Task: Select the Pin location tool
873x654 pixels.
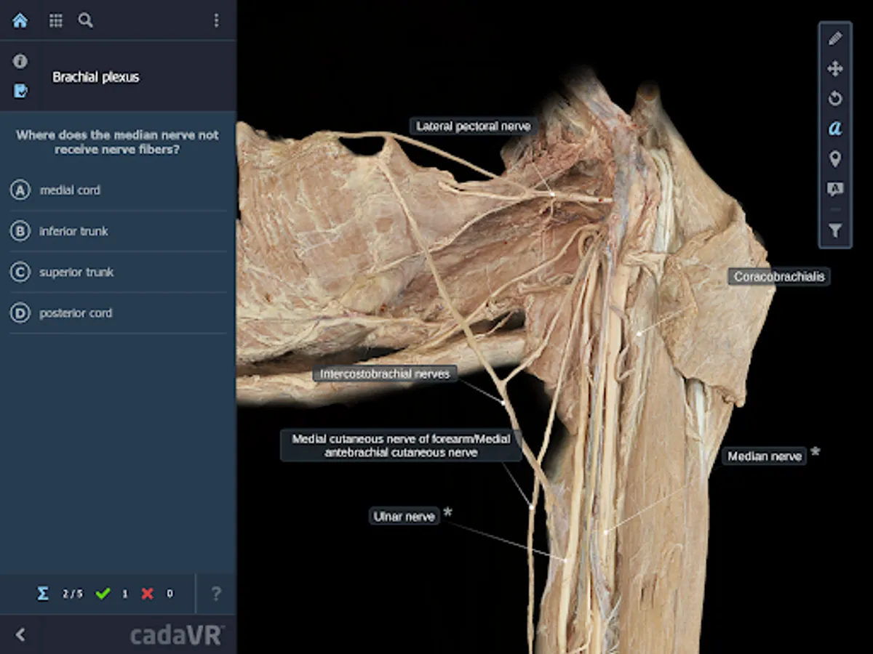Action: (x=834, y=159)
